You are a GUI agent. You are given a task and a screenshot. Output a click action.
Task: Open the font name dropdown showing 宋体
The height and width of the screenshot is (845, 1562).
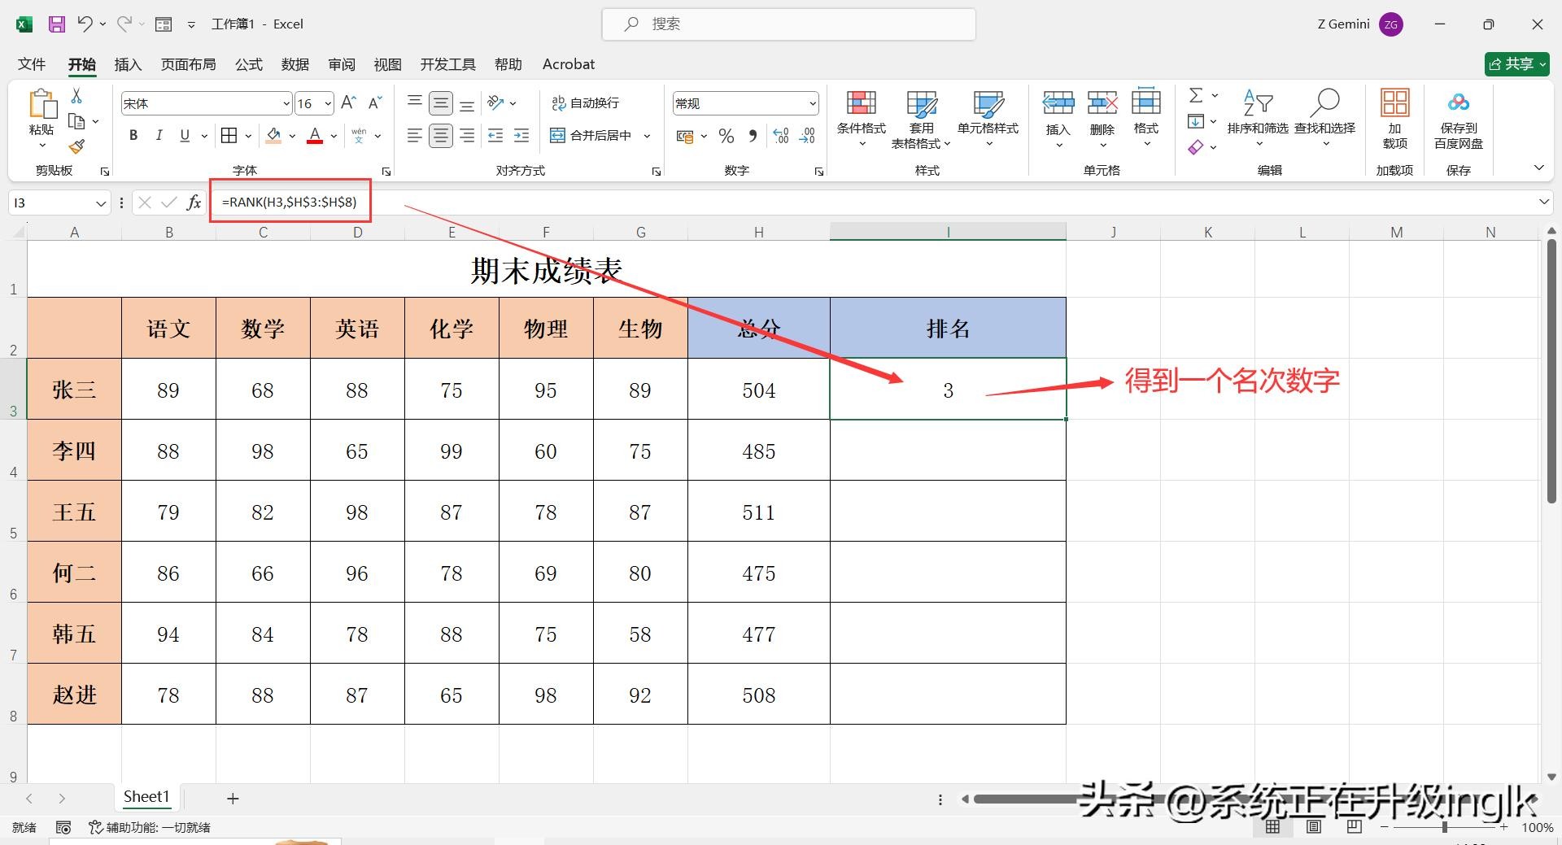[x=286, y=103]
